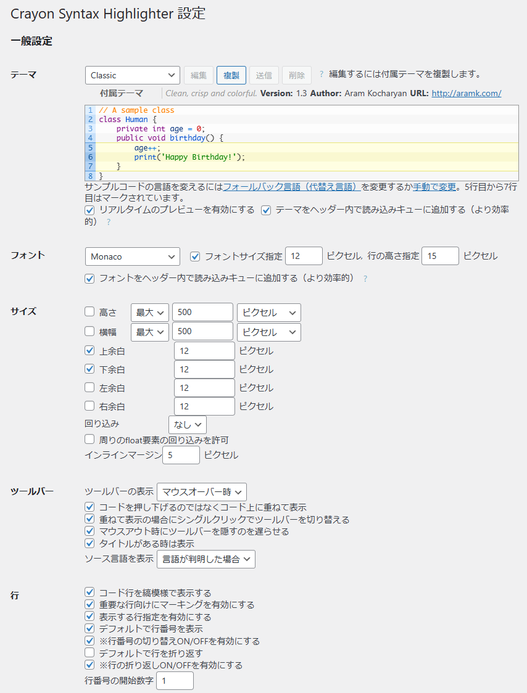Click the font size field showing 12
The width and height of the screenshot is (527, 693).
(304, 256)
